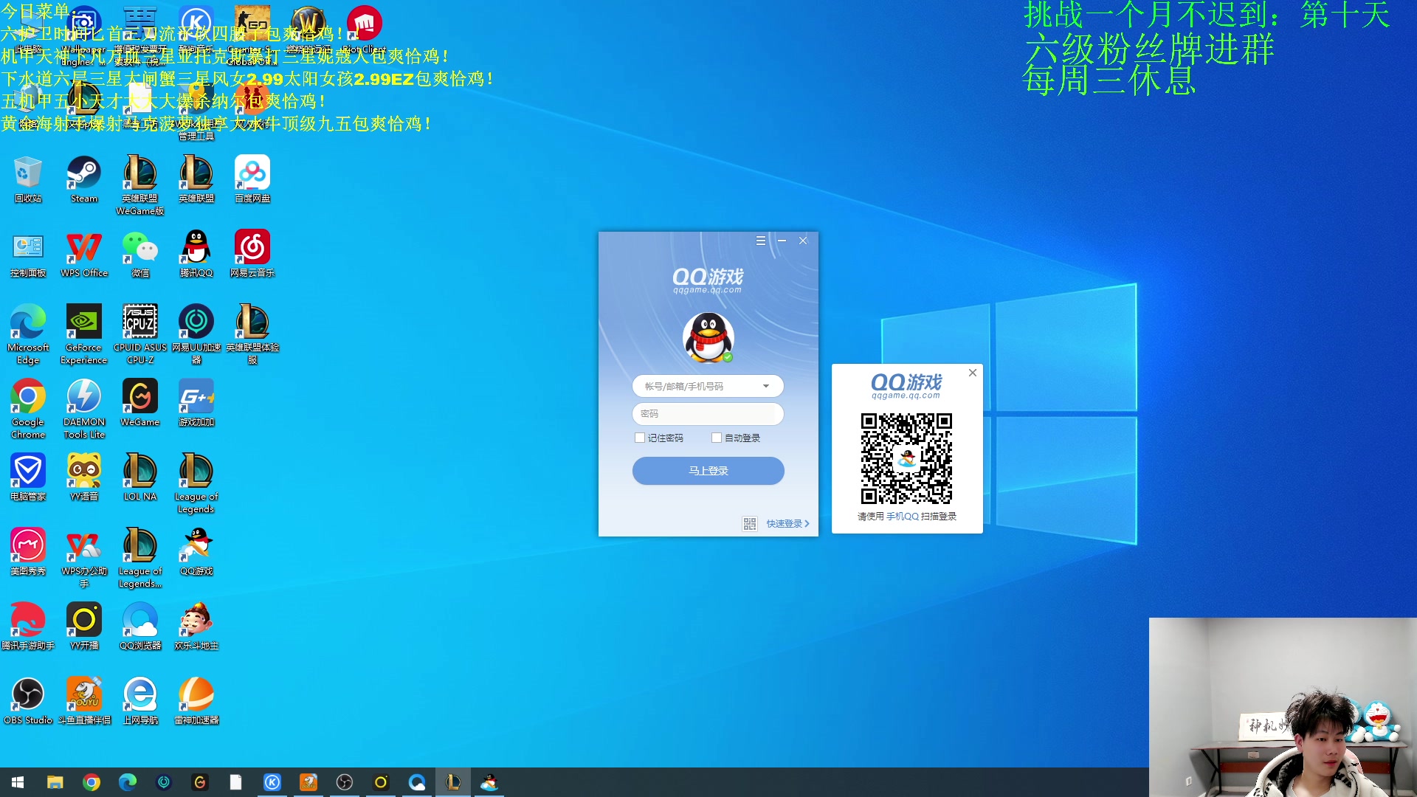Launch OBS Studio from the desktop

click(28, 694)
